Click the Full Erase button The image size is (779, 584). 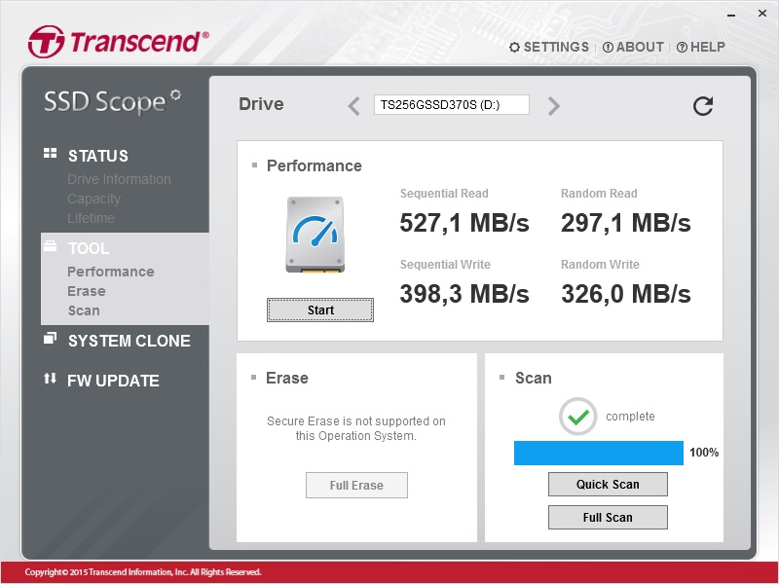point(356,485)
